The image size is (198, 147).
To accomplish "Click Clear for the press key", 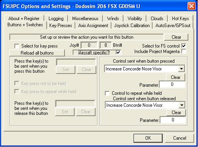I will 87,70.
